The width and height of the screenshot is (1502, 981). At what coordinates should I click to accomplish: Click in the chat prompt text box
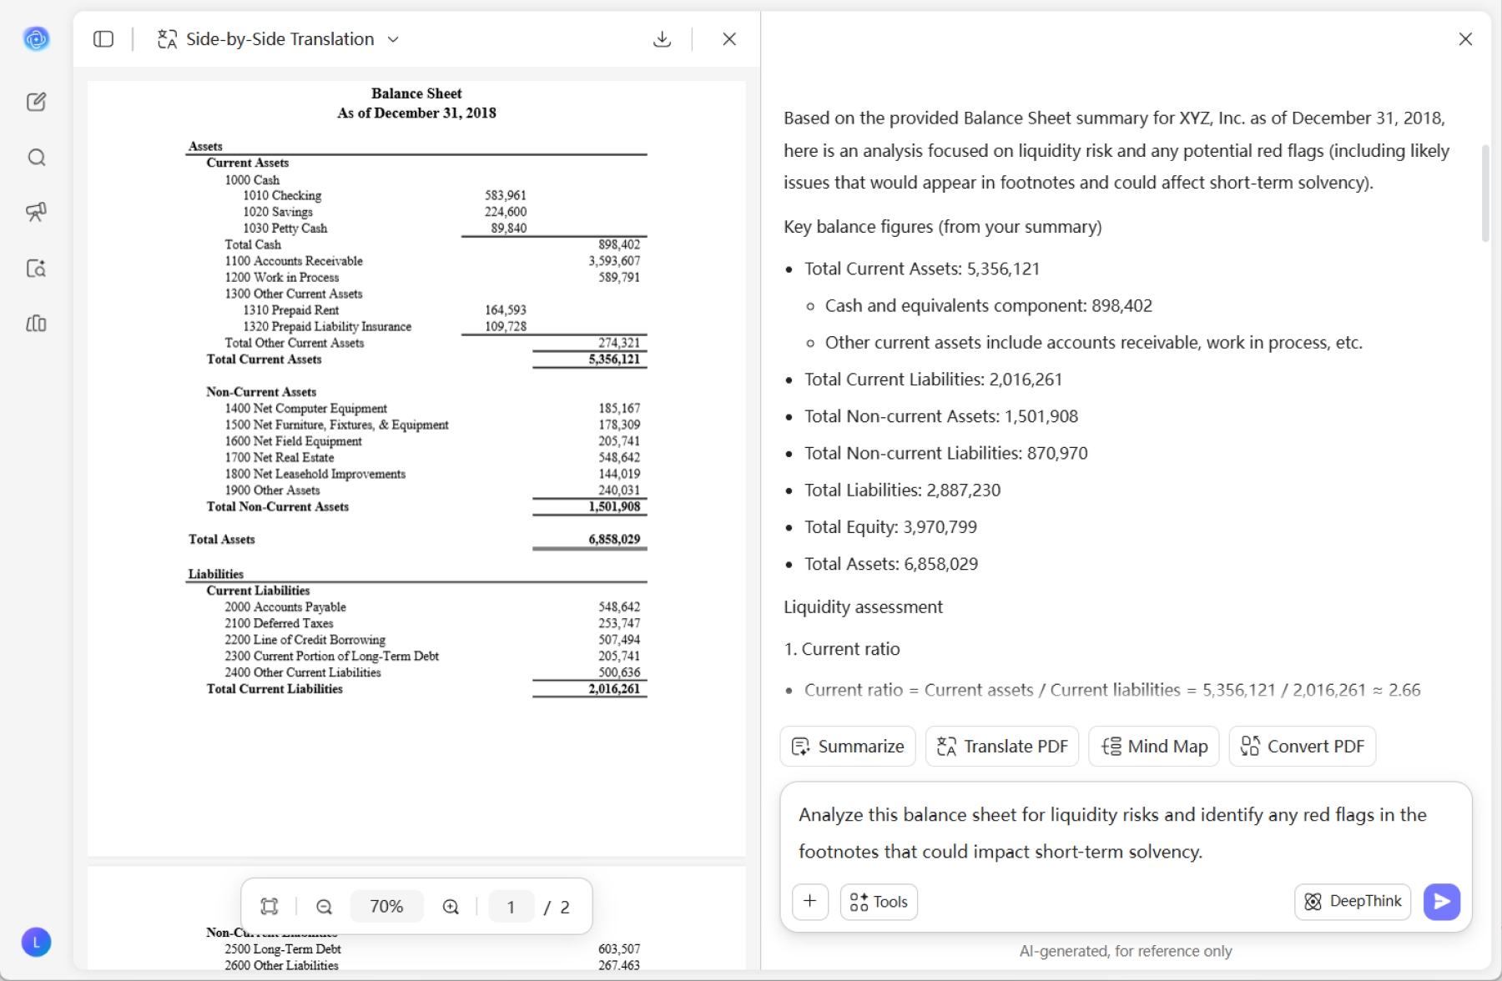point(1126,833)
